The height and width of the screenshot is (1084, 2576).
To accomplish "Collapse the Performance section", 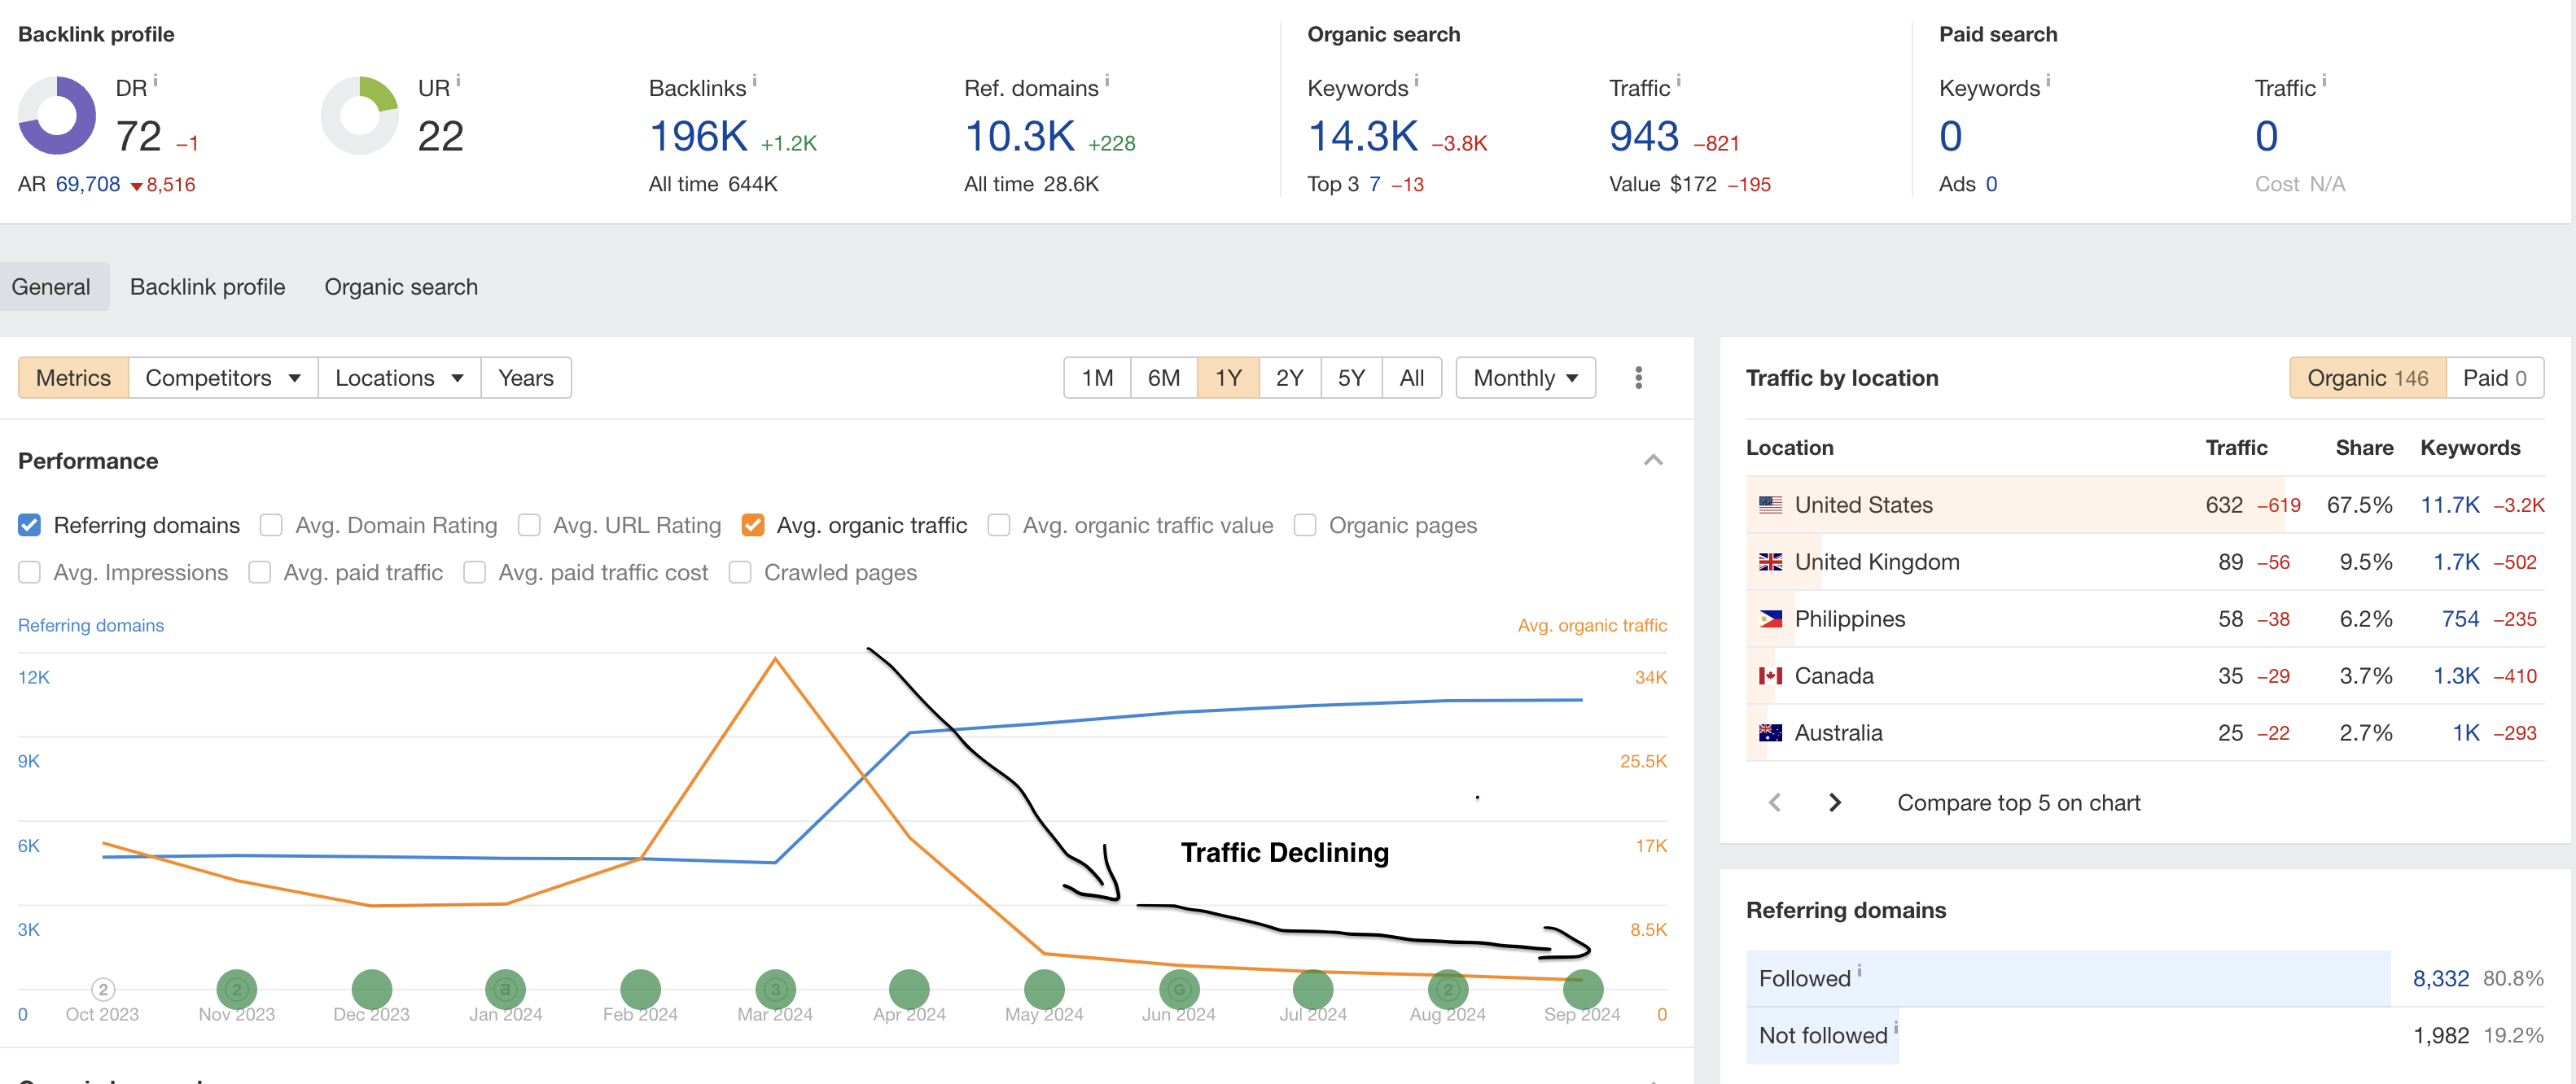I will (x=1653, y=460).
